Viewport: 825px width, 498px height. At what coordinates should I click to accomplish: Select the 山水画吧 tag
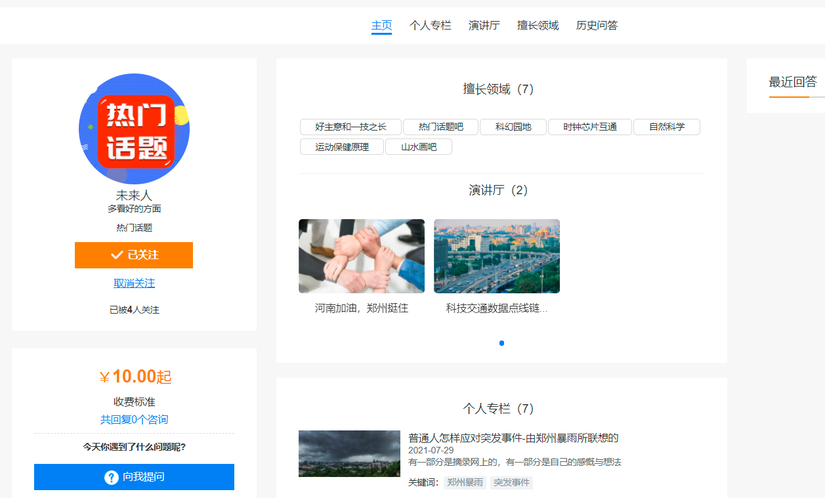[419, 147]
